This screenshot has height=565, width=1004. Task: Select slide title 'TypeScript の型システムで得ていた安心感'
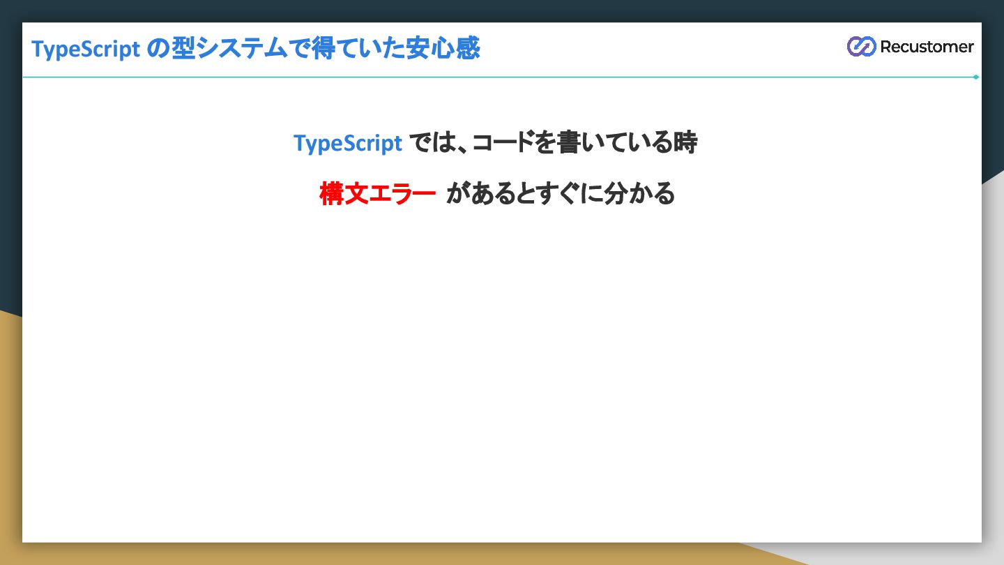pos(256,50)
